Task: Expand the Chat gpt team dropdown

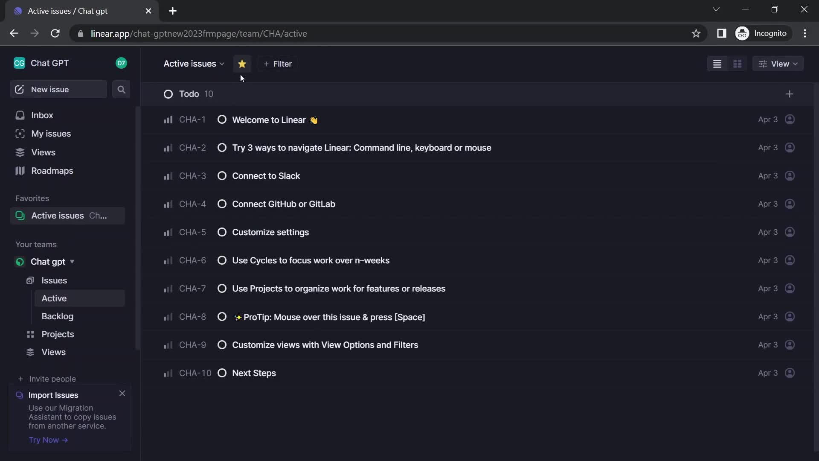Action: pos(71,261)
